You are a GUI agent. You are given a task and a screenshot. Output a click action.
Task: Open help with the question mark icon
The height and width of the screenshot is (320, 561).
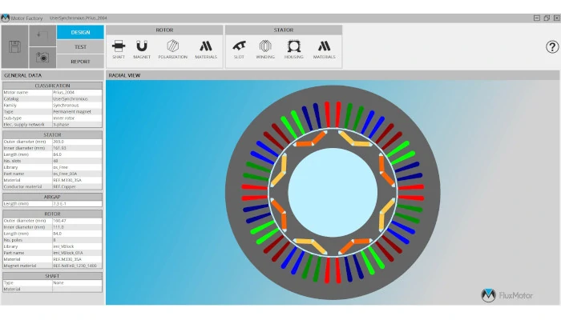[x=552, y=46]
